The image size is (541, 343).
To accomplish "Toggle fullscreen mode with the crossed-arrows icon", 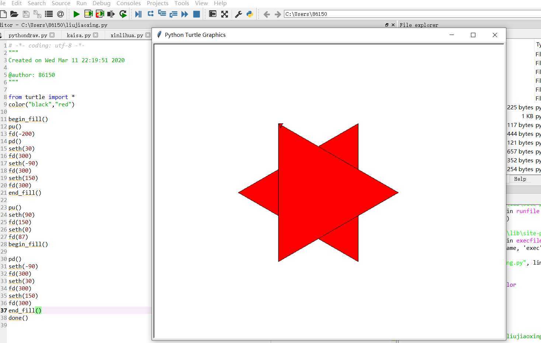I will pyautogui.click(x=224, y=14).
